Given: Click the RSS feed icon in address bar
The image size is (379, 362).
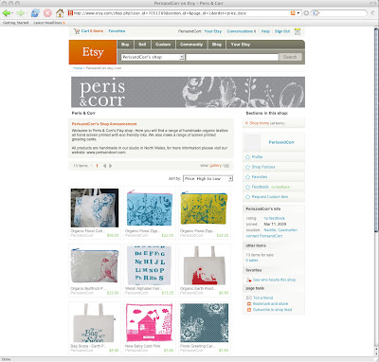Looking at the screenshot, I should [293, 13].
